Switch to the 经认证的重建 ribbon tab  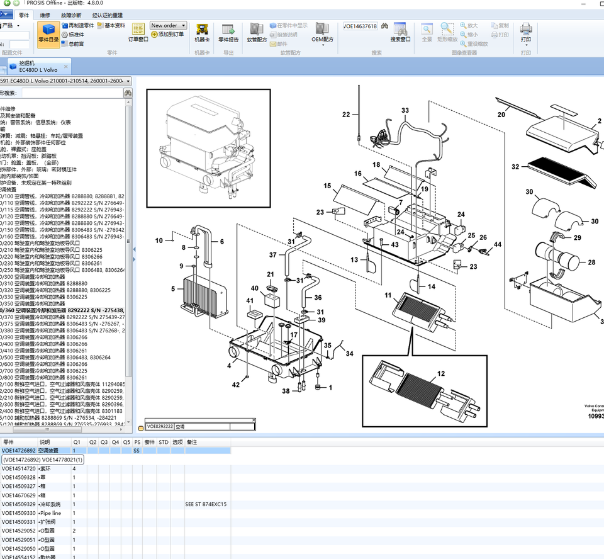(108, 15)
